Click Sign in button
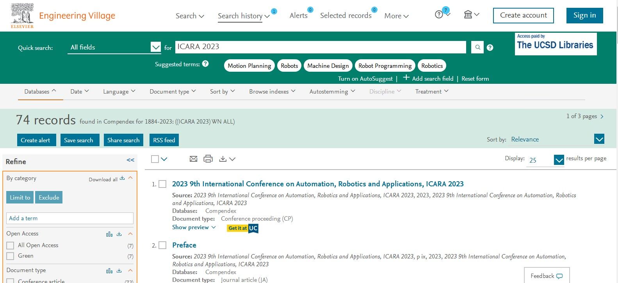 584,16
